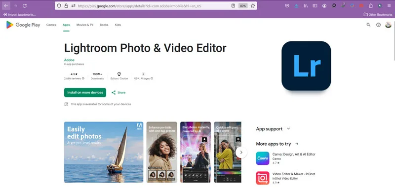Viewport: 395px width, 188px height.
Task: Open site permissions icon beside the padlock
Action: pyautogui.click(x=73, y=6)
